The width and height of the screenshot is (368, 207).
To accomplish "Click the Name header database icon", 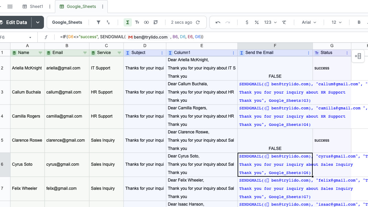I will click(x=14, y=53).
